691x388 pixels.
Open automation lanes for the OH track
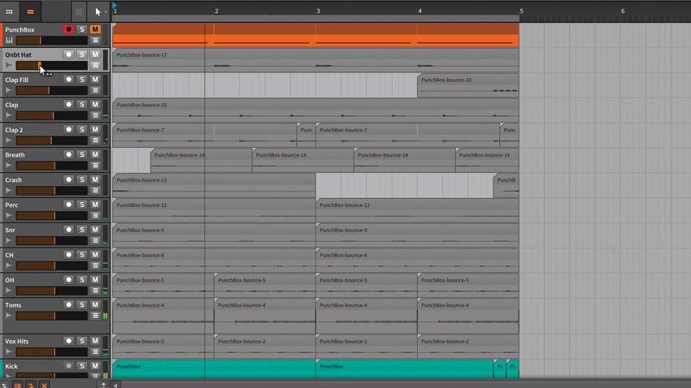point(95,291)
